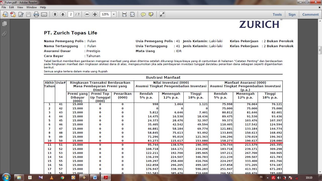The image size is (322, 181).
Task: Select the Highlight text tool icon
Action: (151, 14)
